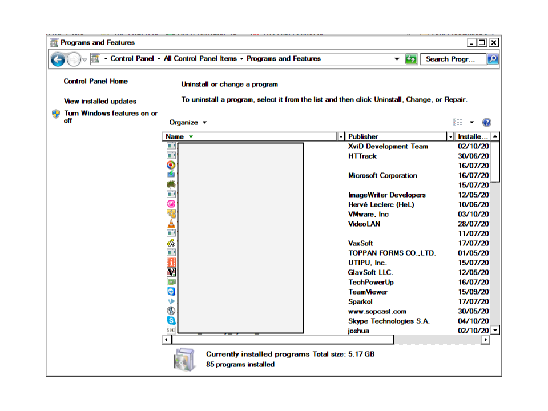The image size is (548, 411).
Task: Click the green tree program icon
Action: click(x=171, y=184)
